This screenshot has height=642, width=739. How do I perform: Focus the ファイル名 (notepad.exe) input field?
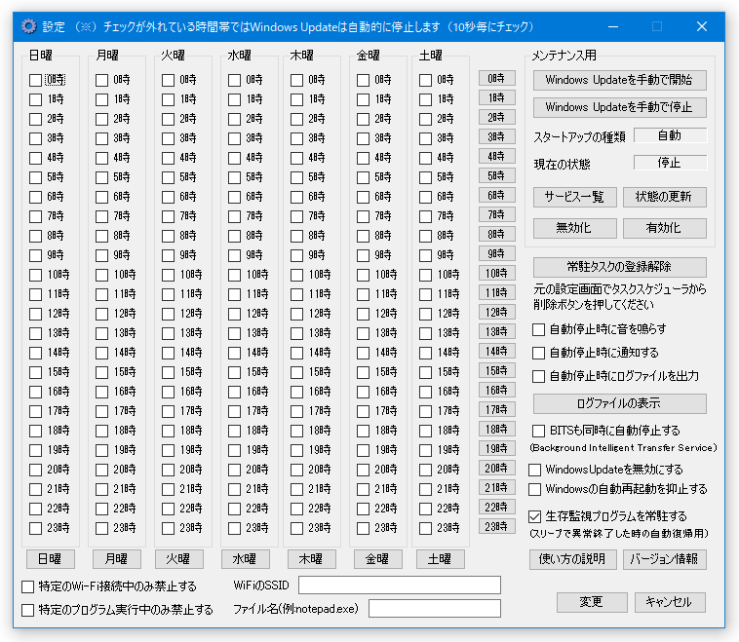(435, 609)
